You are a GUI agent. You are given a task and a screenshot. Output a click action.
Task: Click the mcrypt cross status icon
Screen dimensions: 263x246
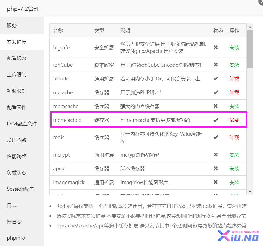[x=216, y=154]
